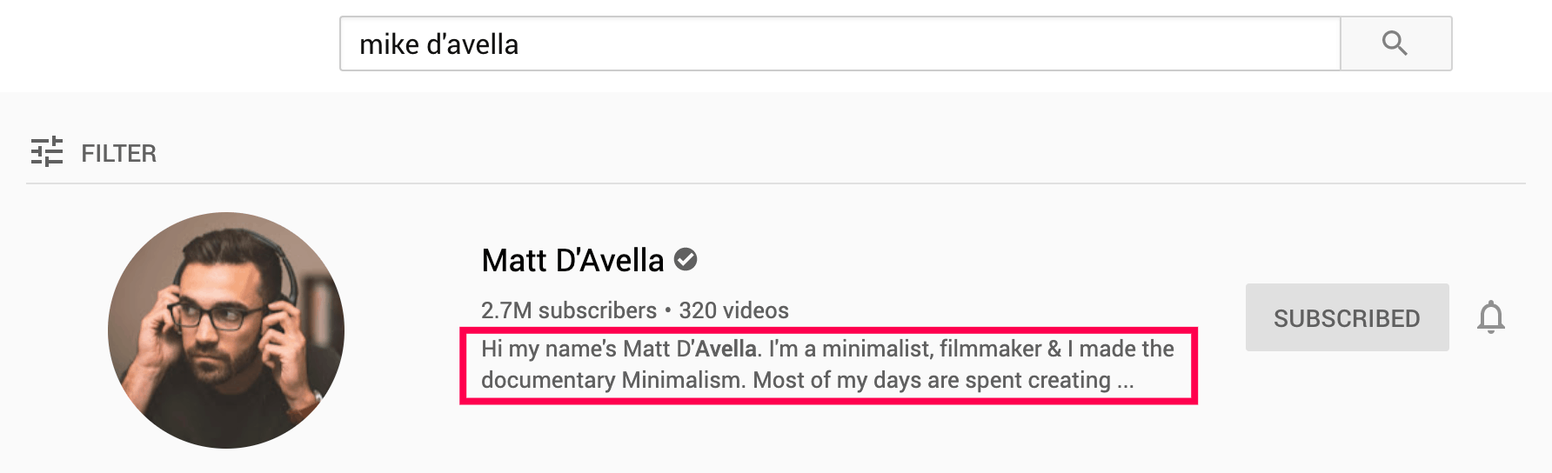The height and width of the screenshot is (473, 1552).
Task: Open Matt D'Avella's circular profile picture
Action: pos(226,330)
